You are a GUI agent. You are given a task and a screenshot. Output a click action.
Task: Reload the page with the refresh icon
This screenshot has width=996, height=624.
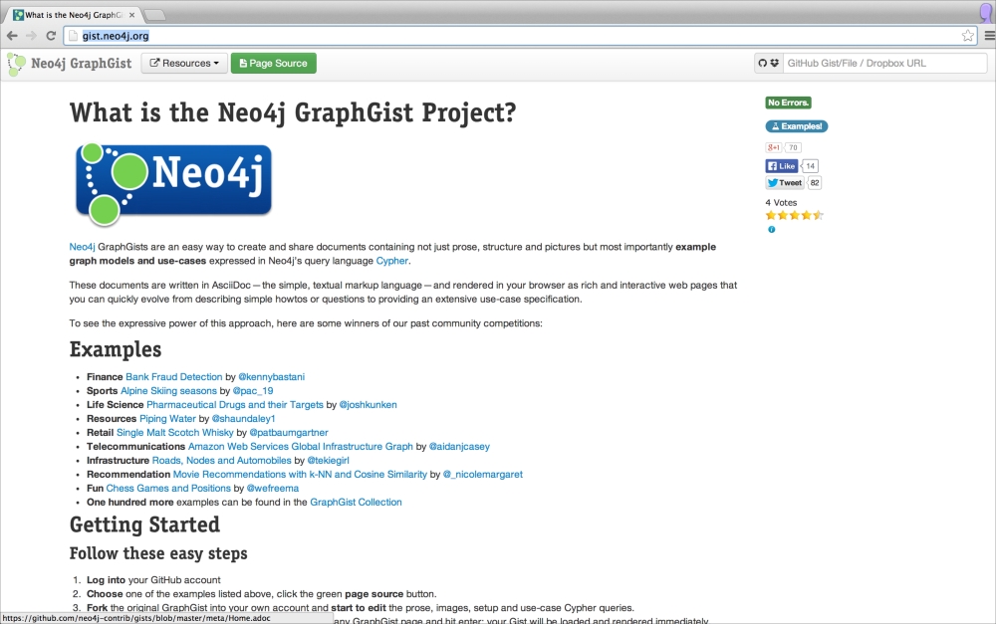[x=51, y=36]
